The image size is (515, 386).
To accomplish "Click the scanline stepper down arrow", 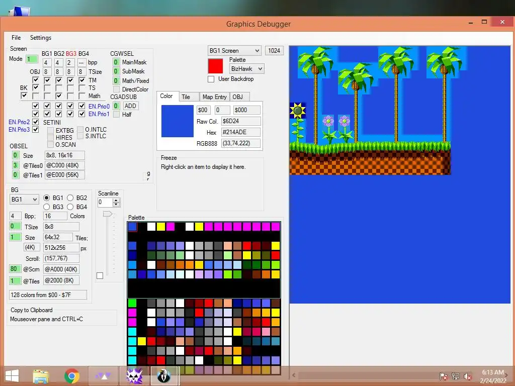I will pos(116,205).
